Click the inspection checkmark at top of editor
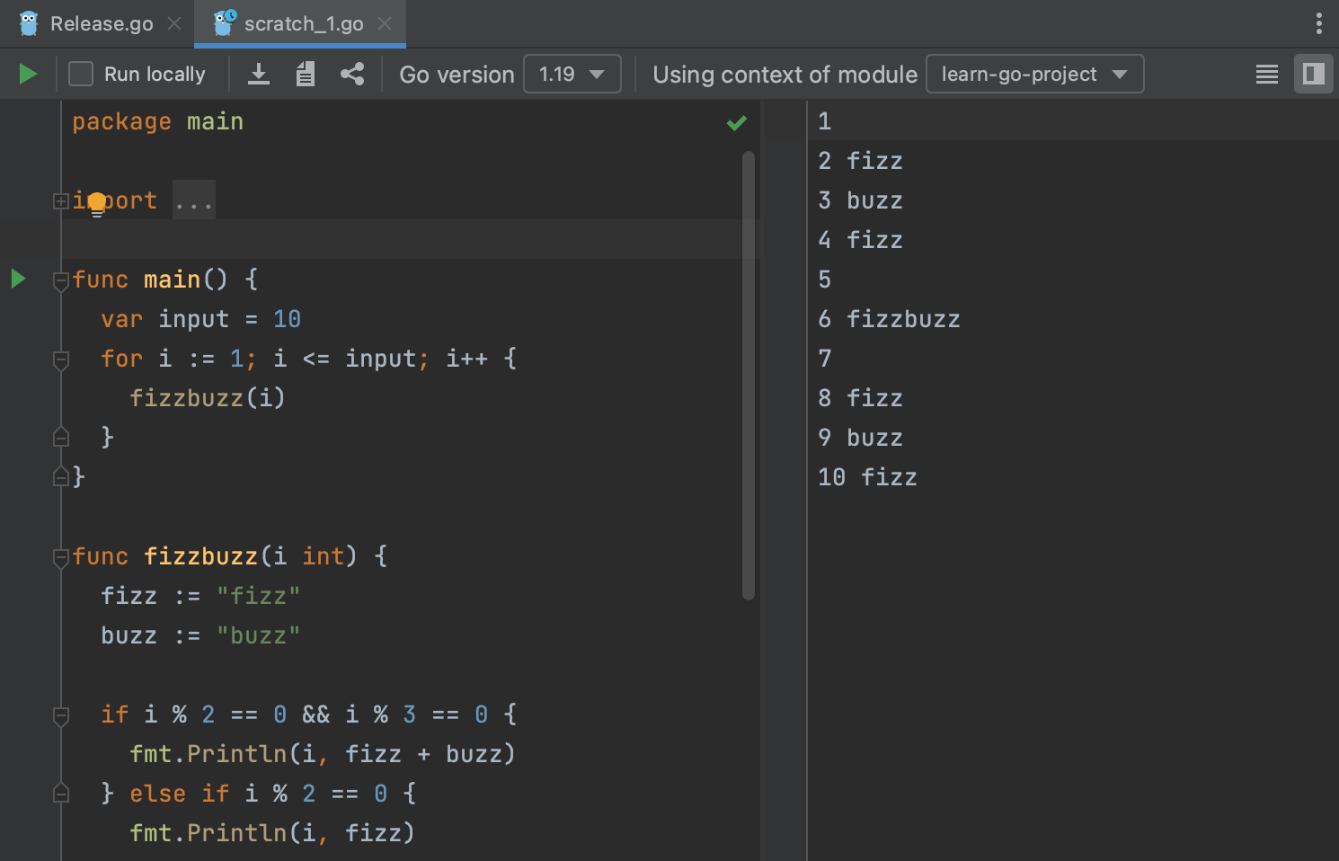 tap(737, 123)
